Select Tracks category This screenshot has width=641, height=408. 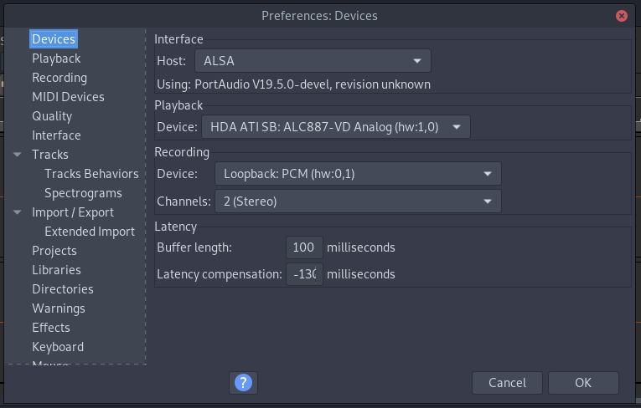pyautogui.click(x=50, y=155)
